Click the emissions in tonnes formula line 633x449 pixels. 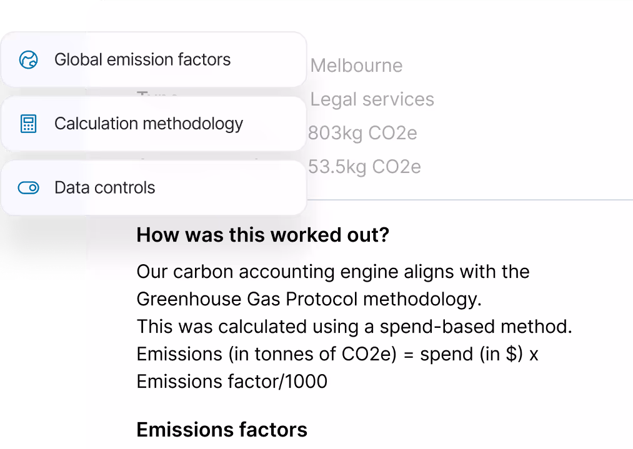[337, 354]
